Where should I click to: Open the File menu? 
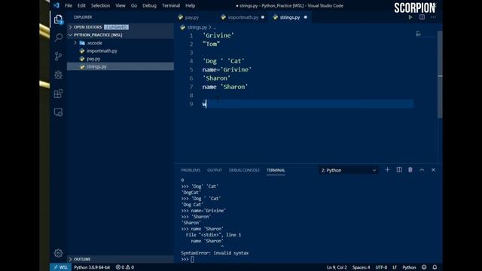(69, 5)
